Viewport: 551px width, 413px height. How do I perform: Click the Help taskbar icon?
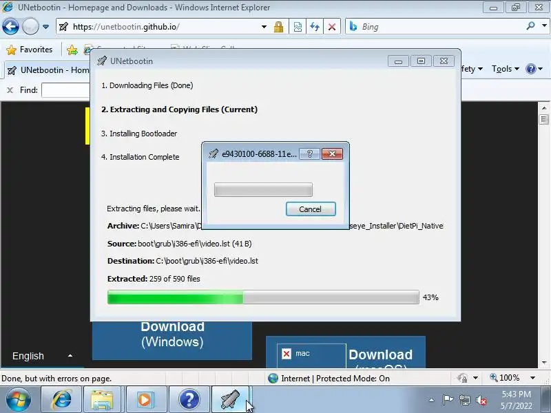189,400
